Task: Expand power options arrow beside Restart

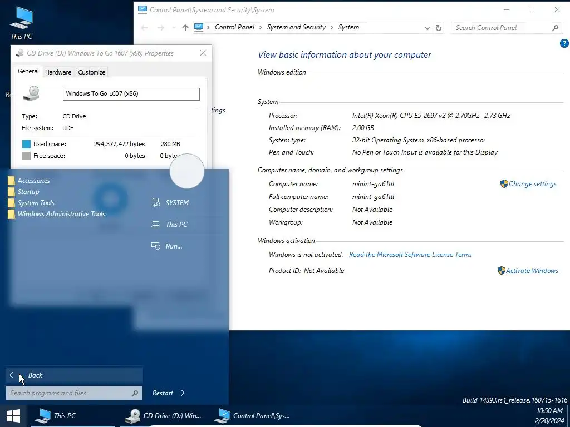Action: [x=183, y=393]
